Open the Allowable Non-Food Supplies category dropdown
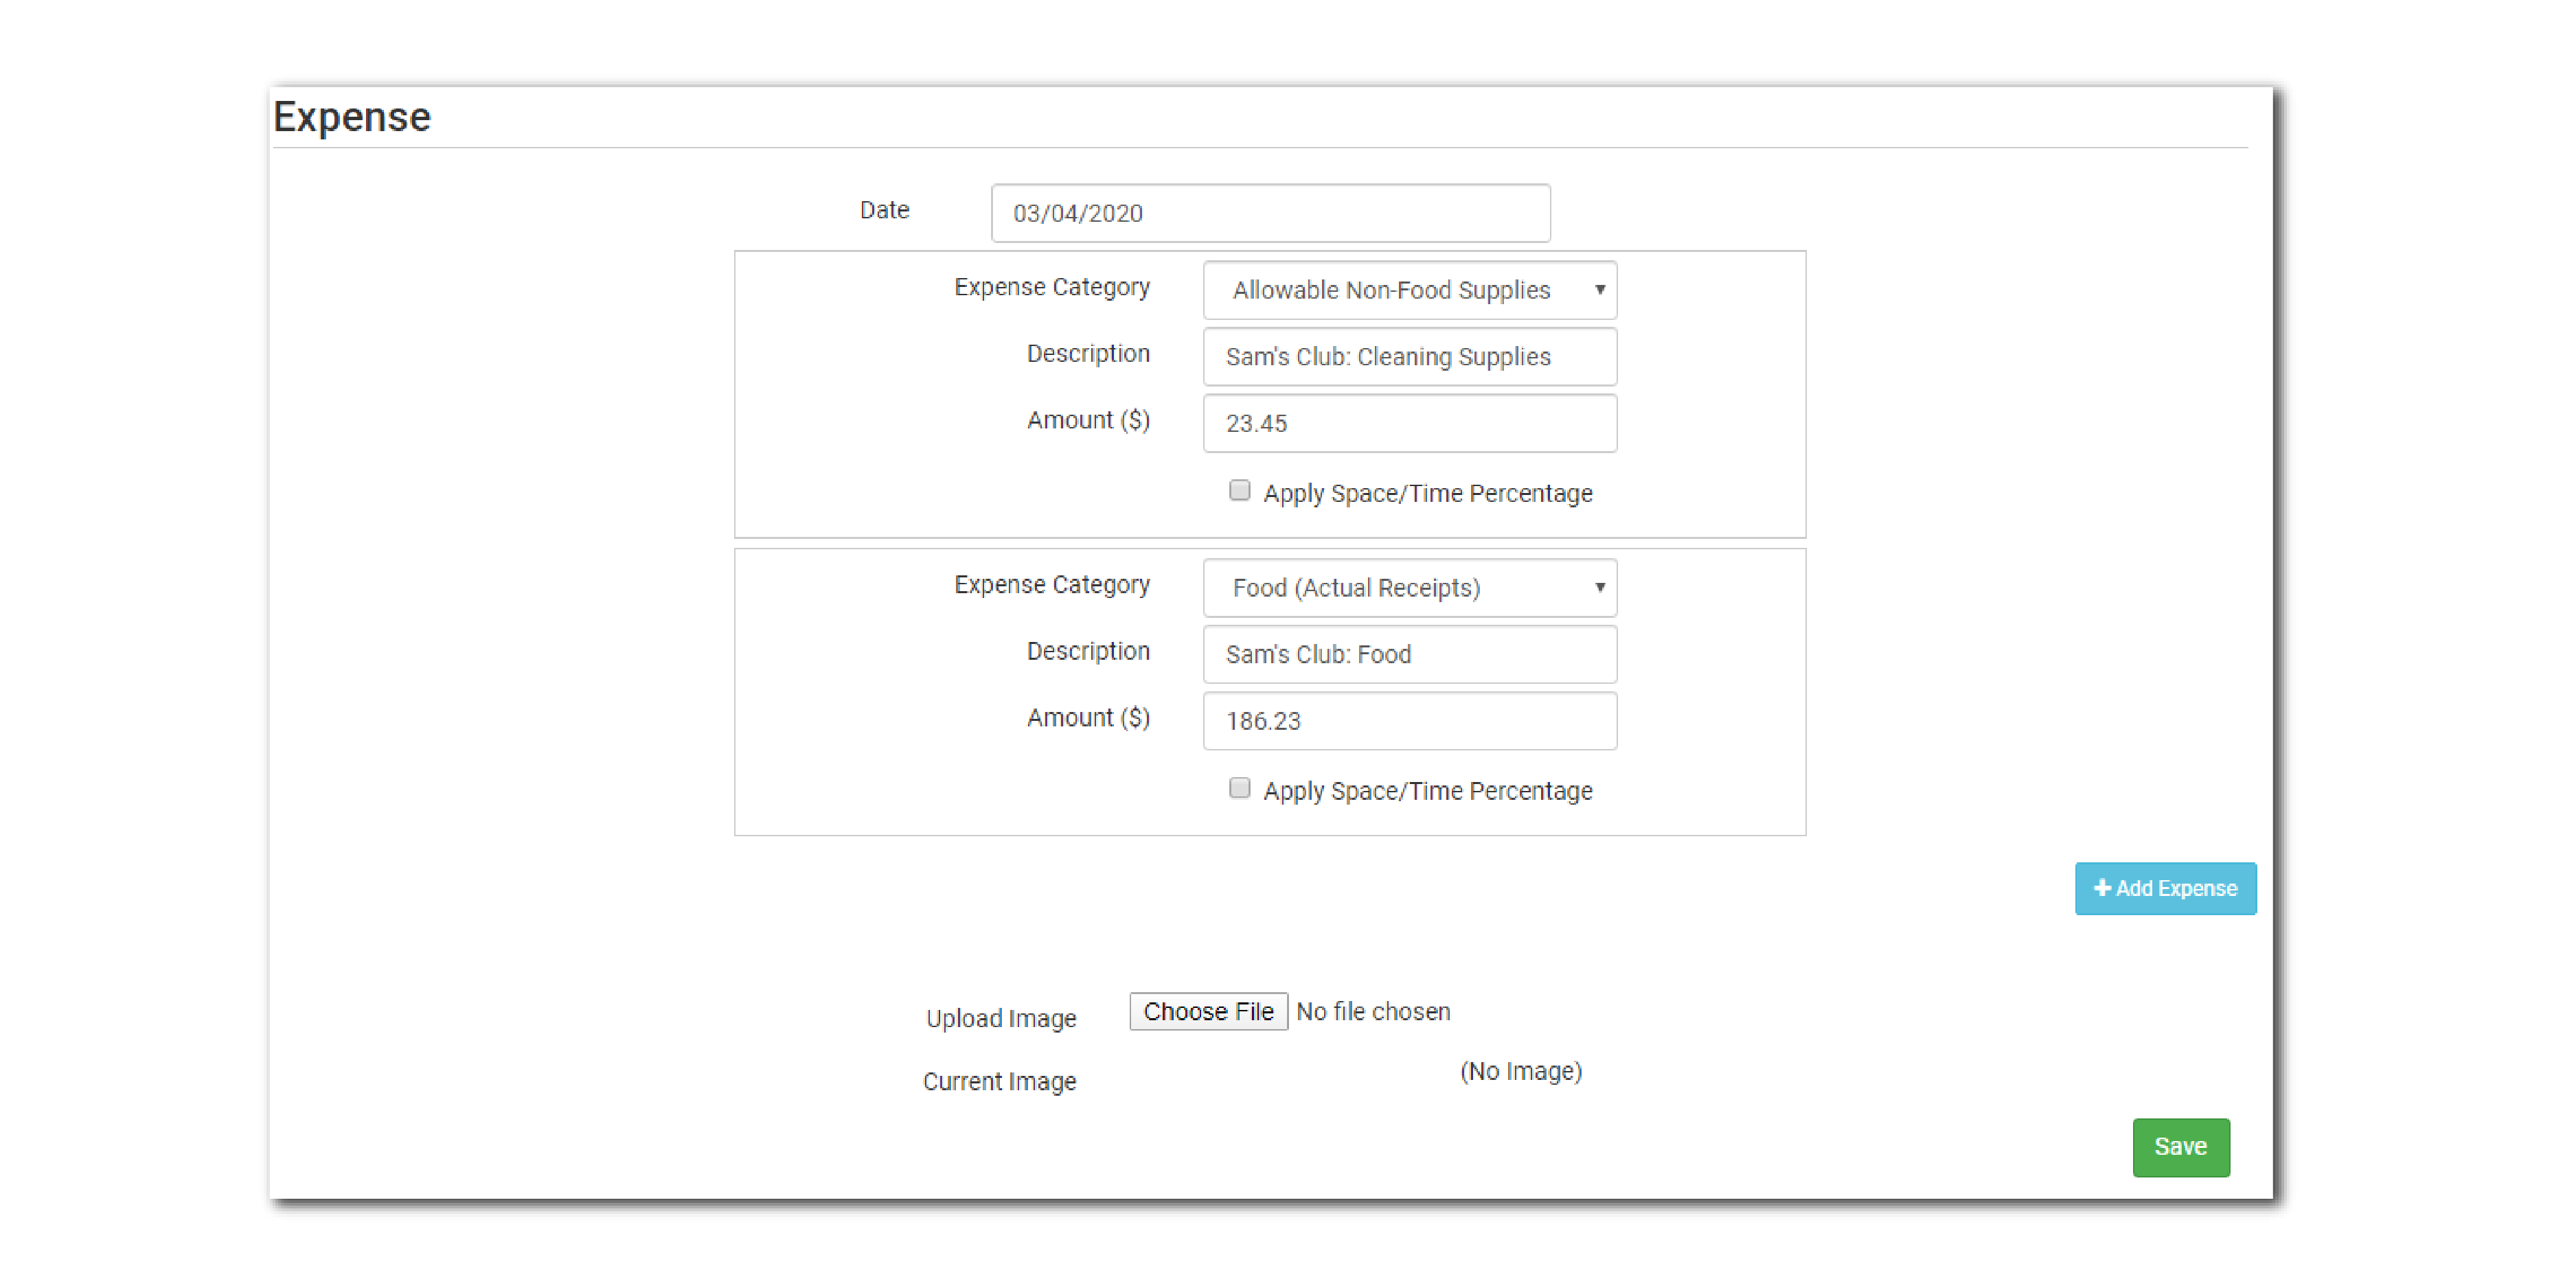Image resolution: width=2576 pixels, height=1288 pixels. 1409,290
